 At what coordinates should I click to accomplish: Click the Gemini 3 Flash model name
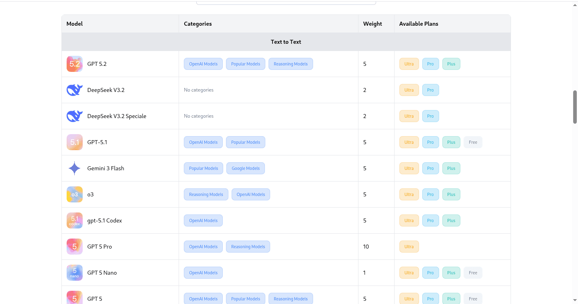click(106, 168)
